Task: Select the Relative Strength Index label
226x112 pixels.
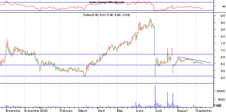Action: pos(107,2)
